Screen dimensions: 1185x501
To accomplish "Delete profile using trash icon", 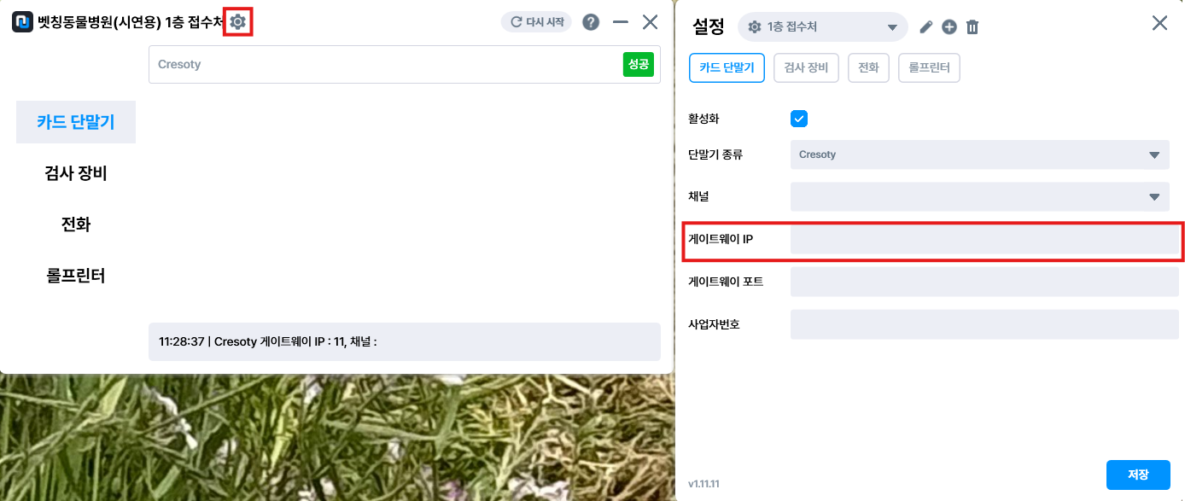I will pos(972,27).
